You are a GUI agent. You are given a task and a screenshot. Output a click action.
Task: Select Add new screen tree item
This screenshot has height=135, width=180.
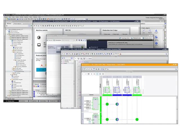[x=17, y=47]
